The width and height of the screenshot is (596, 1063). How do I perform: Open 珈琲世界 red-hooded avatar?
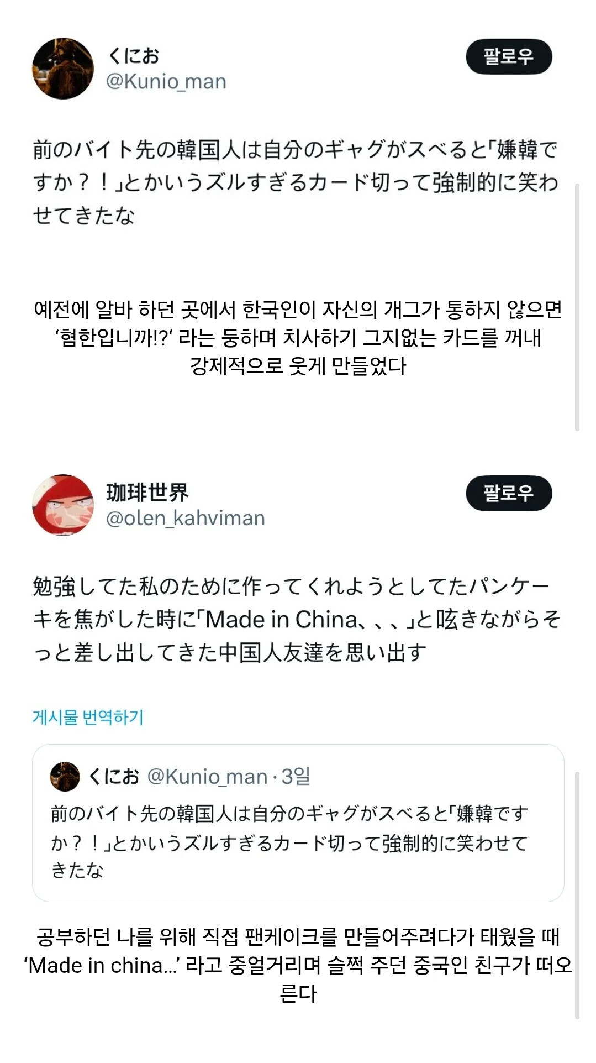coord(63,505)
